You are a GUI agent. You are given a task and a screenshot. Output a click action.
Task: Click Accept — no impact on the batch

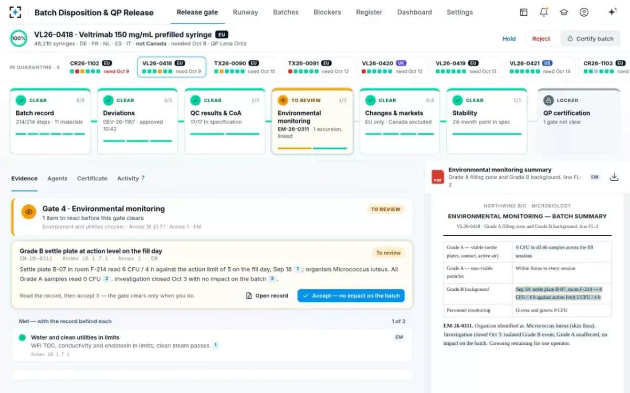(351, 296)
